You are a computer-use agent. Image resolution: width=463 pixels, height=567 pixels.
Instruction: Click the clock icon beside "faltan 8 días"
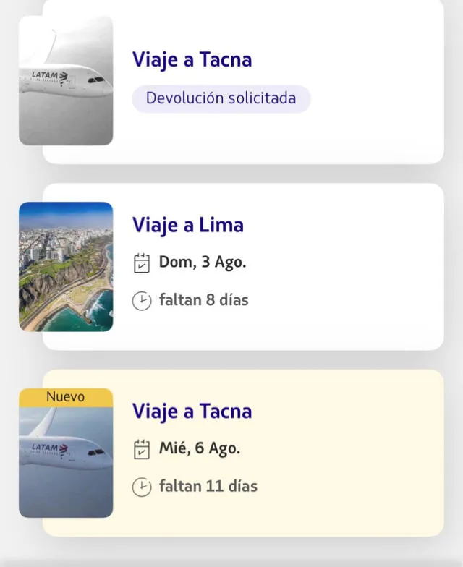[x=142, y=300]
